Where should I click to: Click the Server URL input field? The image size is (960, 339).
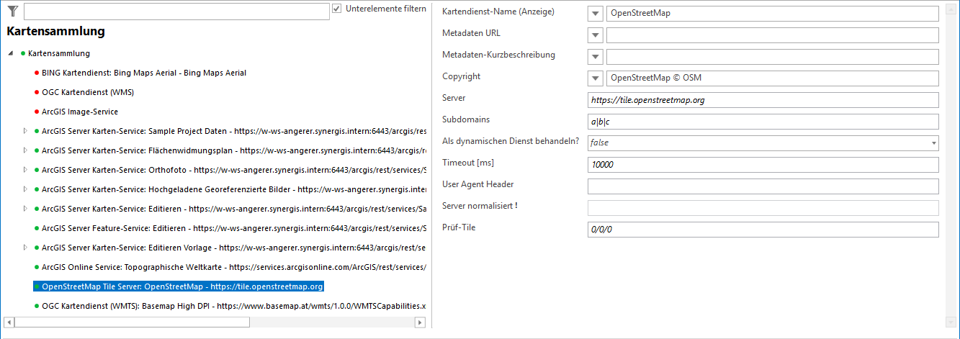pyautogui.click(x=763, y=100)
